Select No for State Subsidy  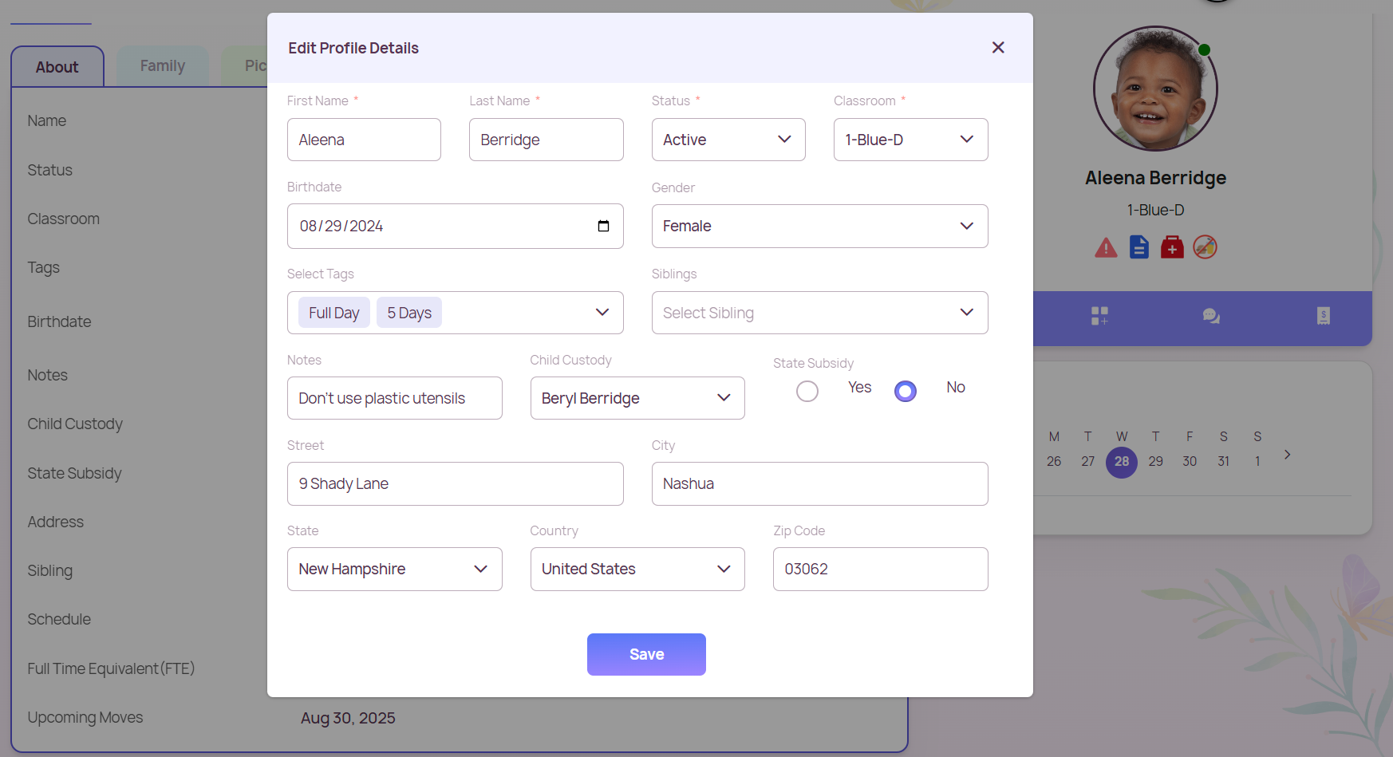(906, 391)
